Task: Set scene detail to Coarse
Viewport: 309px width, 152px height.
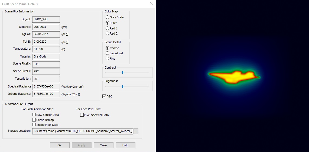Action: 108,48
